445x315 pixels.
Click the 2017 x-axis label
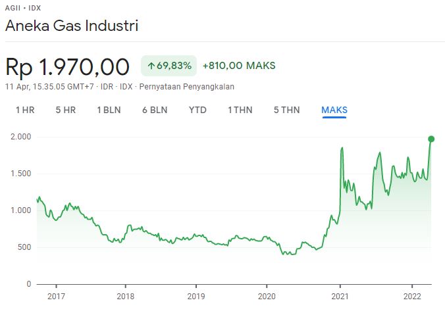(x=56, y=297)
